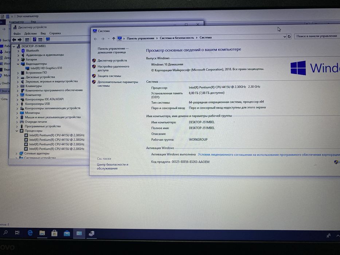Collapse the DESKTOP-J51MBEL root node
The height and width of the screenshot is (255, 340).
click(14, 46)
